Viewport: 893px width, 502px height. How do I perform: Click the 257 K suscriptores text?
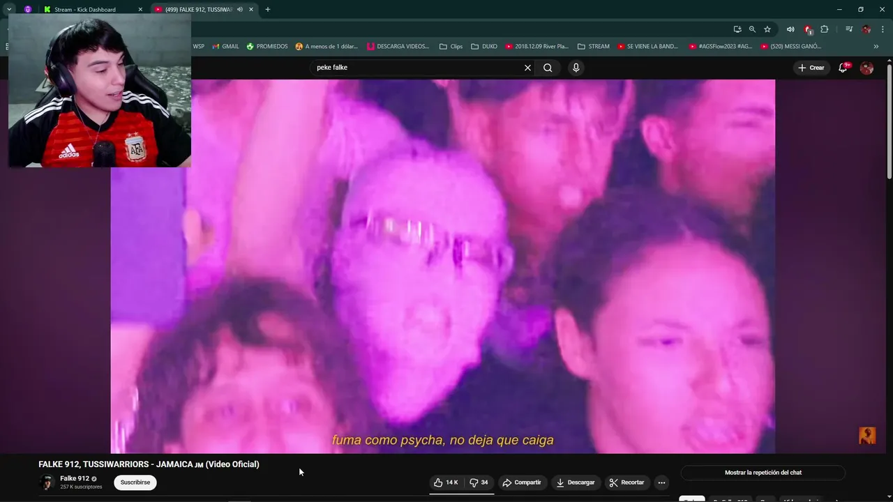coord(81,487)
